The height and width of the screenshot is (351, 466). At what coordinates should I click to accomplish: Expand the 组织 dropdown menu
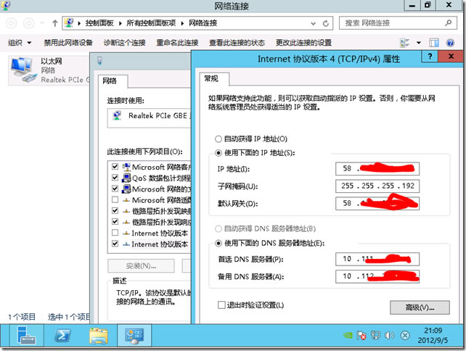[20, 43]
